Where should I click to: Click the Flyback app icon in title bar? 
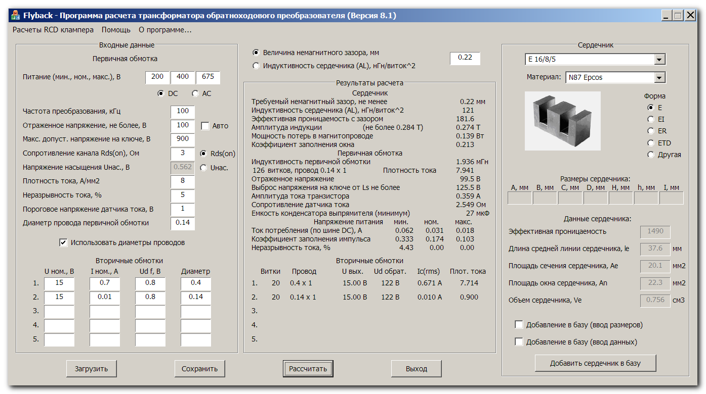pyautogui.click(x=16, y=16)
